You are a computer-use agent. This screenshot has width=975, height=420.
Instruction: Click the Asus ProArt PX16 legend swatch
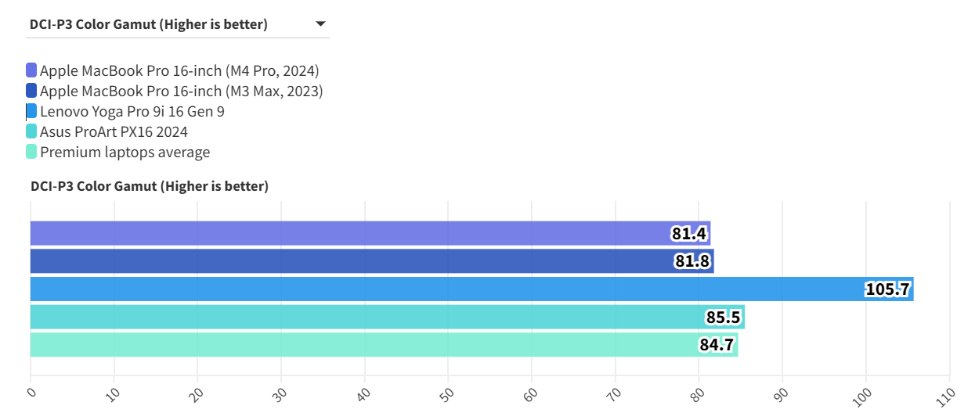[31, 131]
